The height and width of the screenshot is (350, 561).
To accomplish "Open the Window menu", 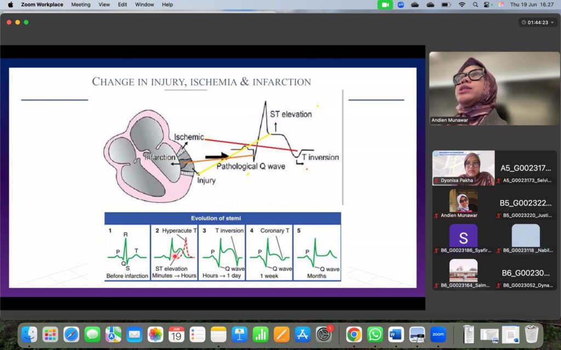I will coord(144,4).
